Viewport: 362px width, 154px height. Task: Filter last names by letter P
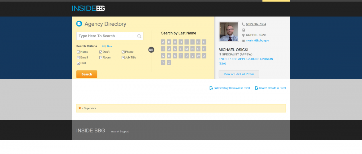click(204, 49)
